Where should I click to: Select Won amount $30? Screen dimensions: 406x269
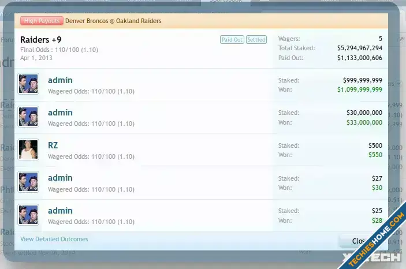tap(377, 188)
